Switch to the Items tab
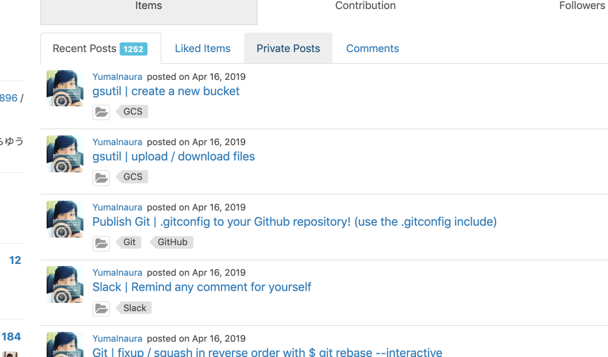 [x=148, y=8]
